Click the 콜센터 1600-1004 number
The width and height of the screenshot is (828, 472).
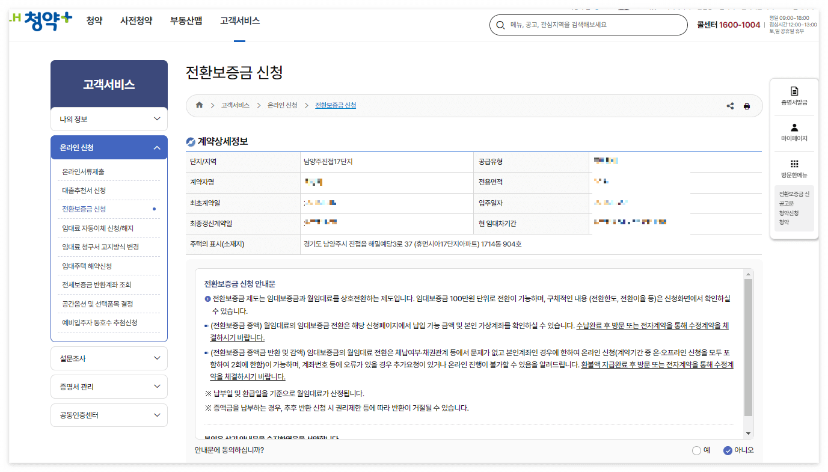729,25
